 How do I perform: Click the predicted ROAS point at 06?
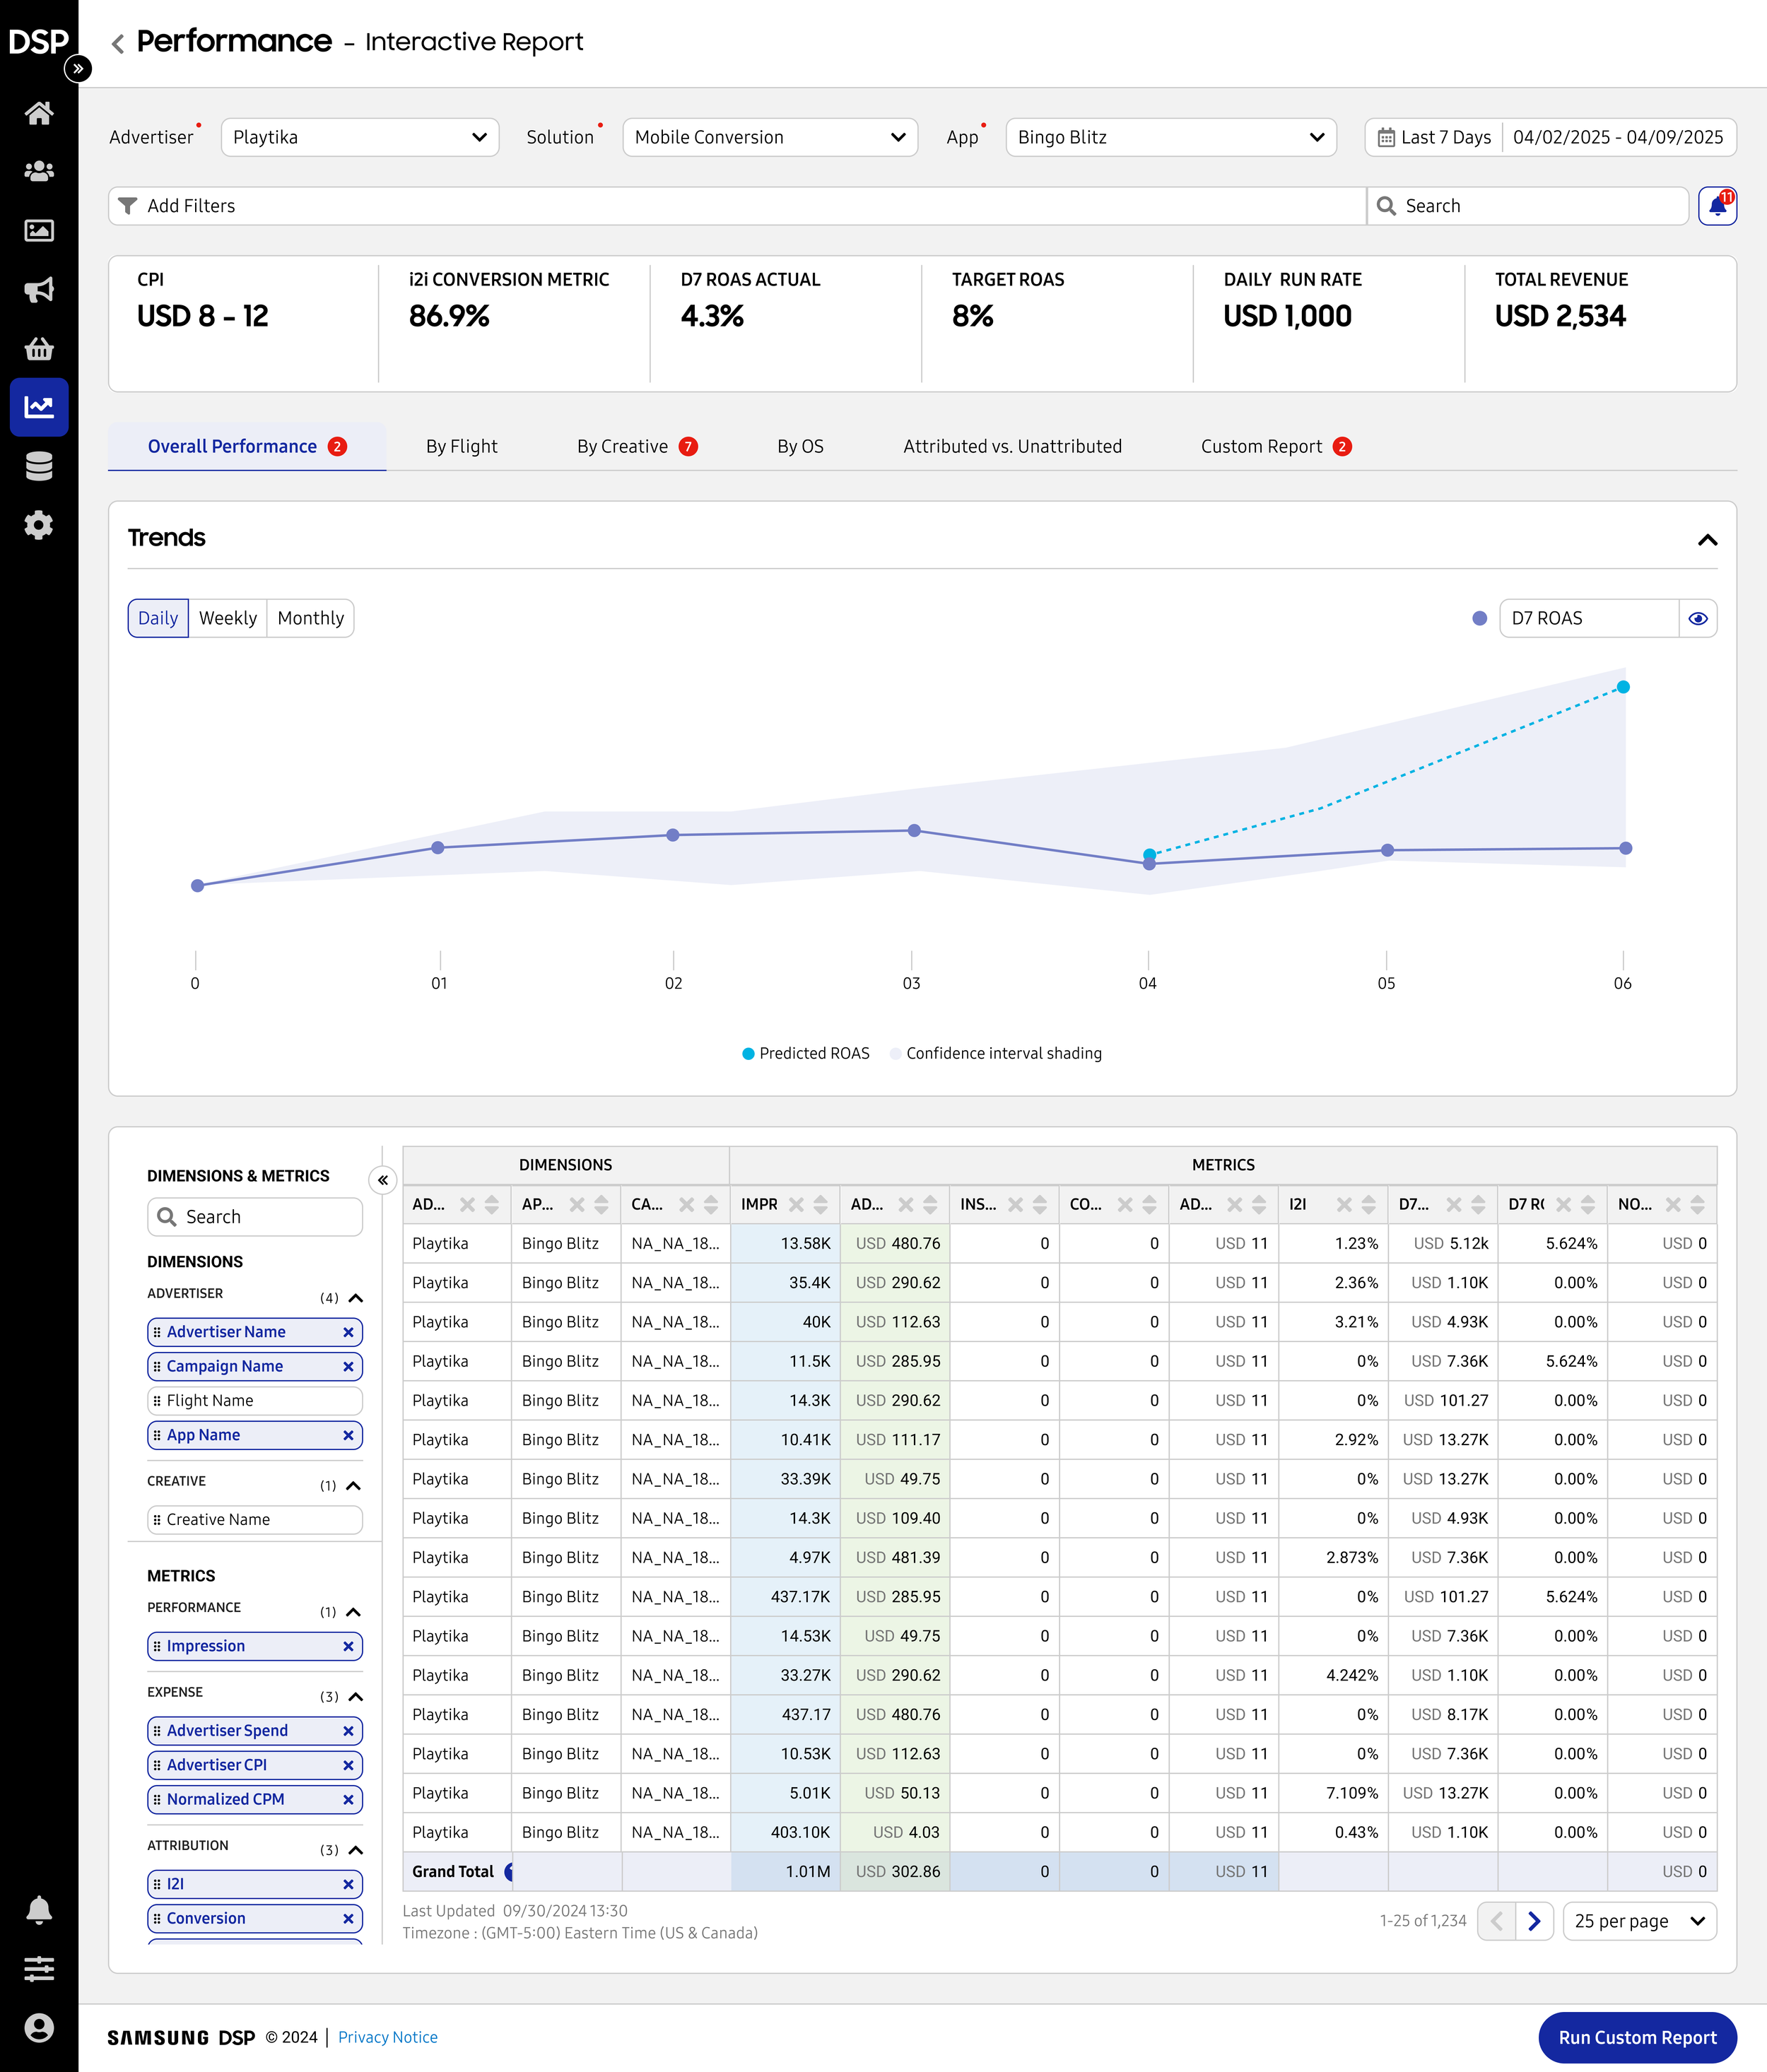(x=1623, y=687)
